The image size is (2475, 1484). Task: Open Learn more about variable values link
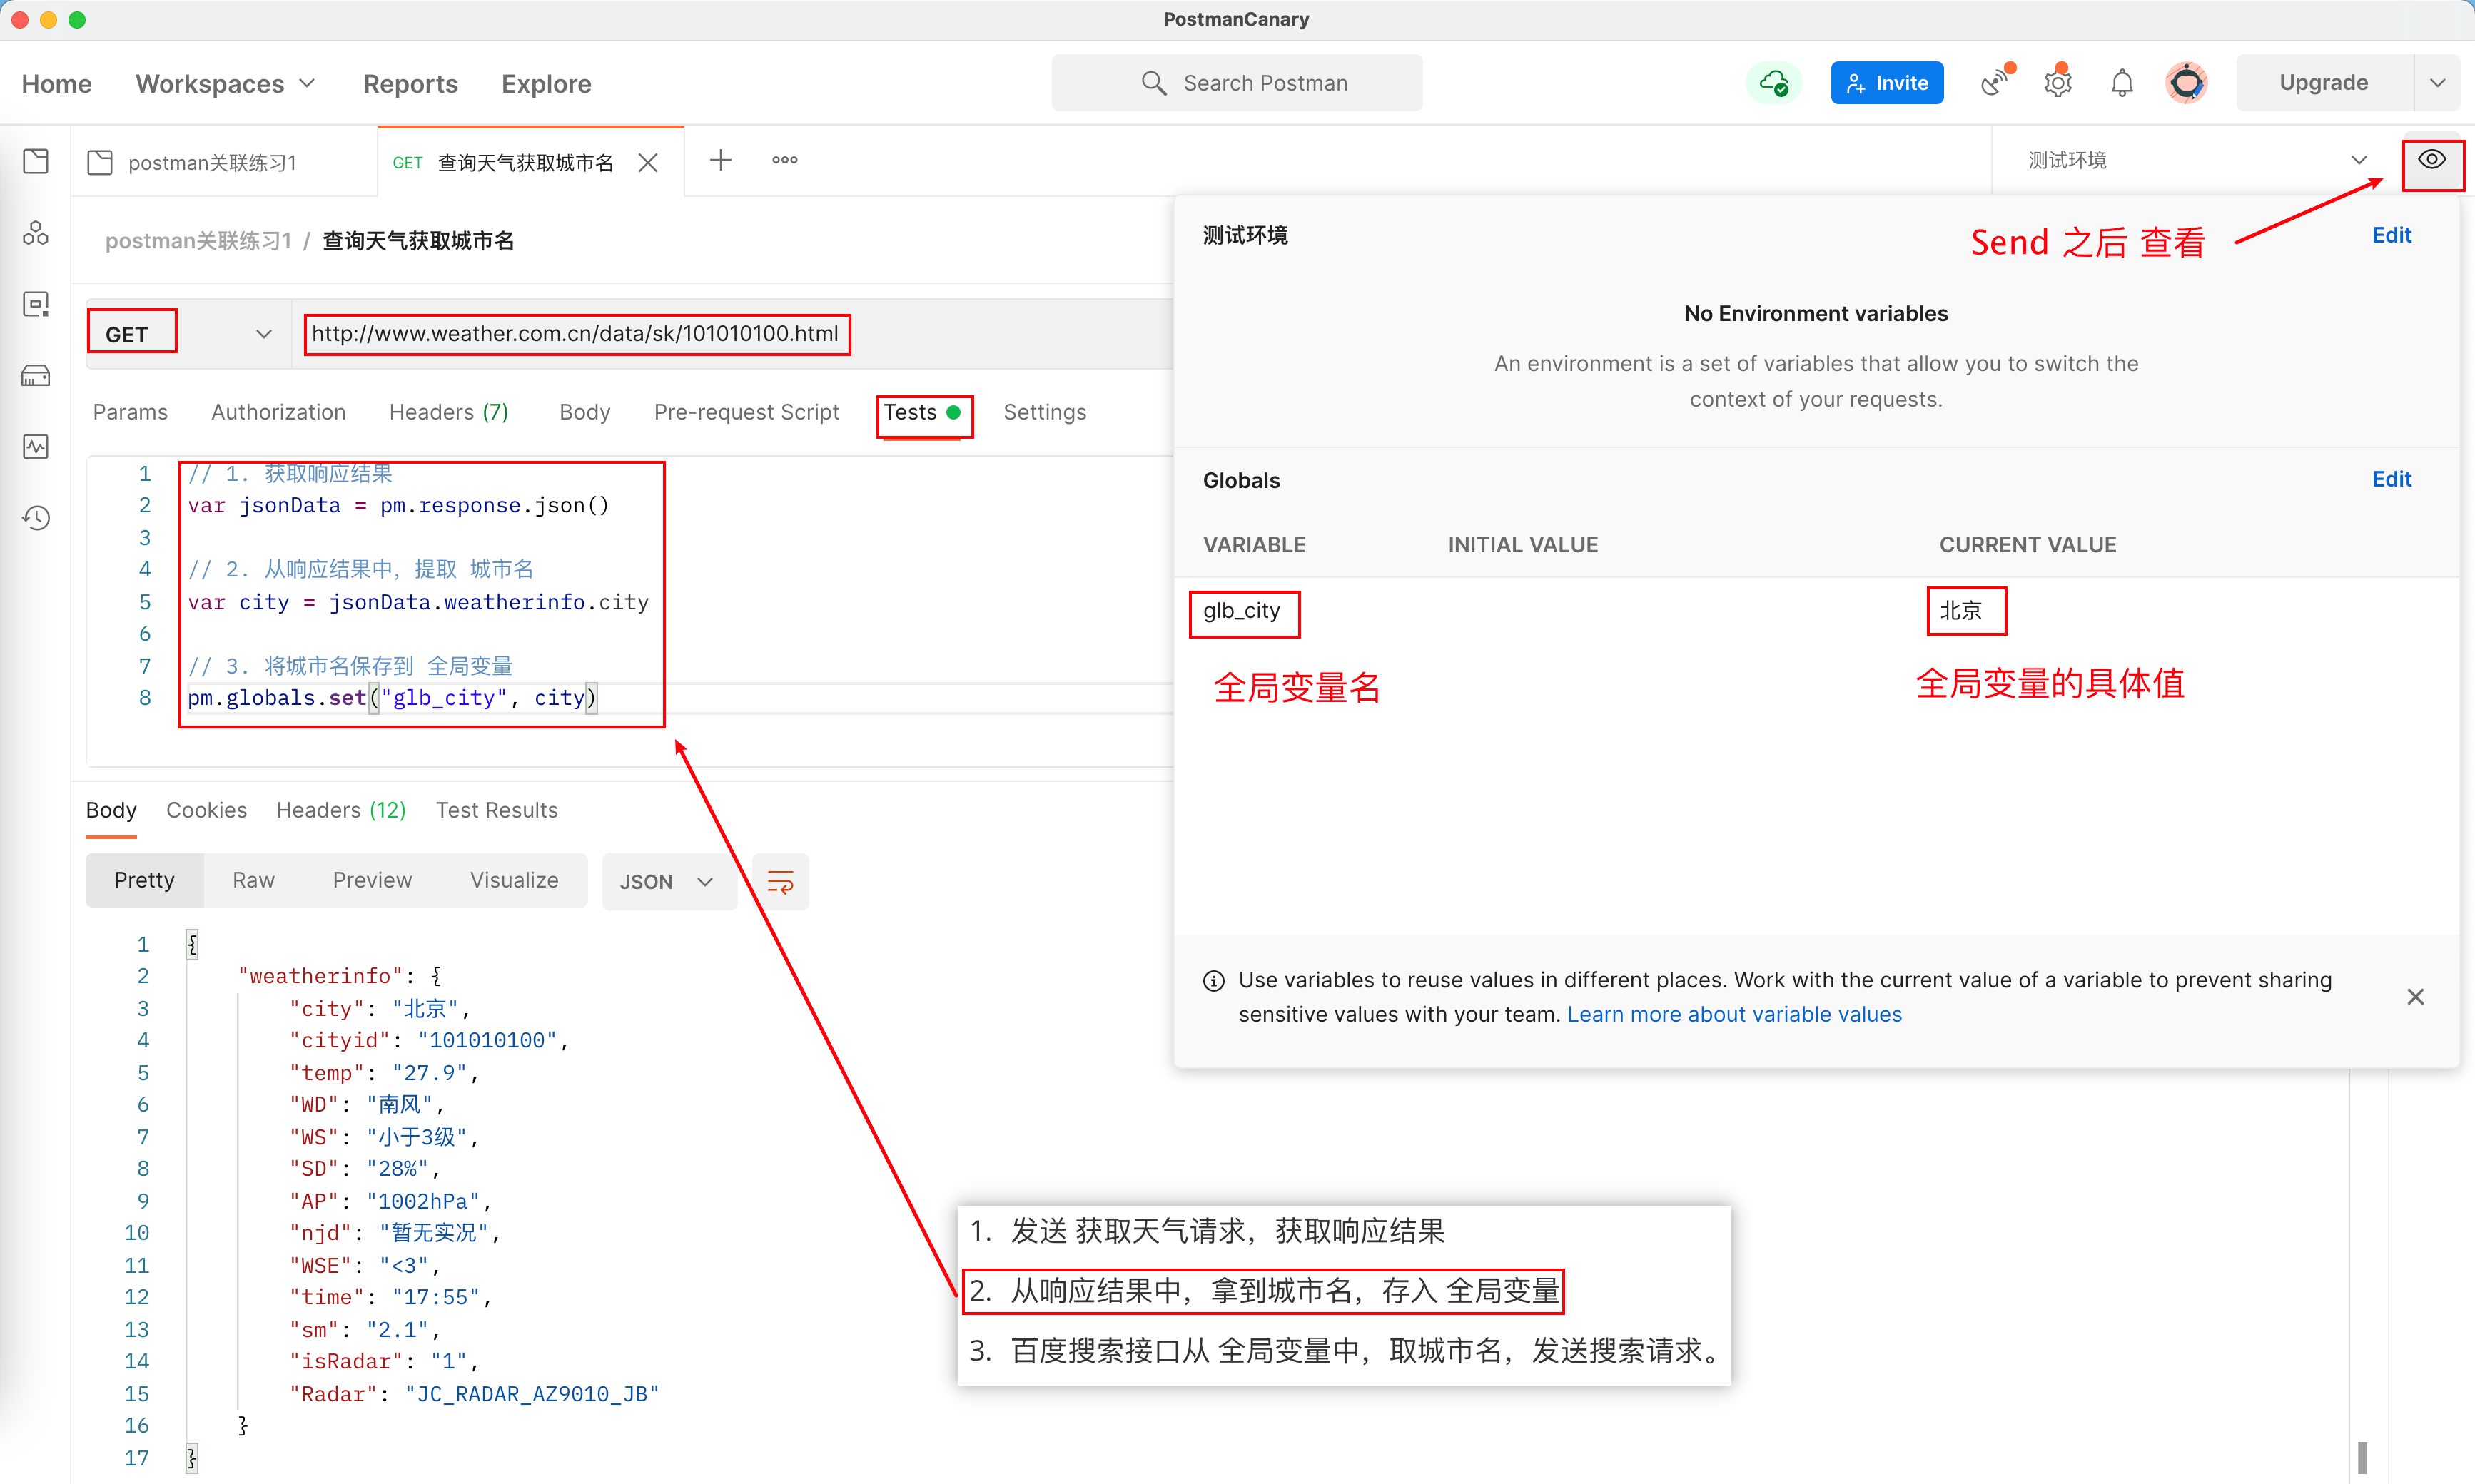(x=1734, y=1014)
